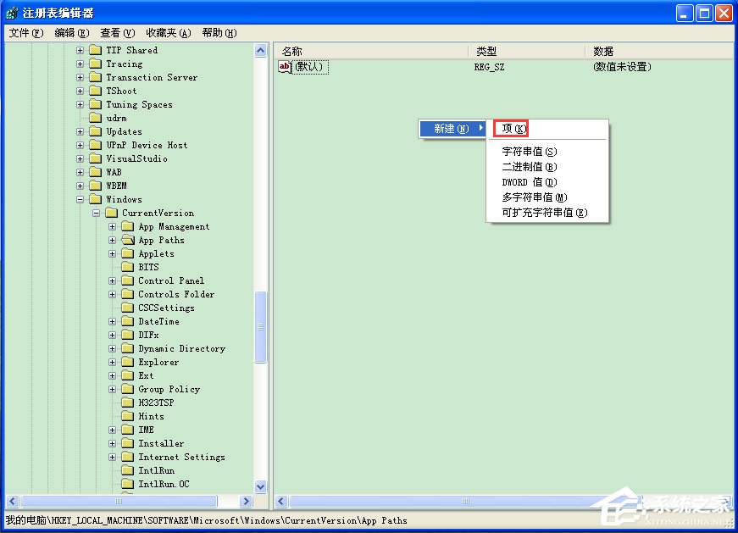This screenshot has height=533, width=738.
Task: Collapse the CurrentVersion key
Action: click(x=96, y=212)
